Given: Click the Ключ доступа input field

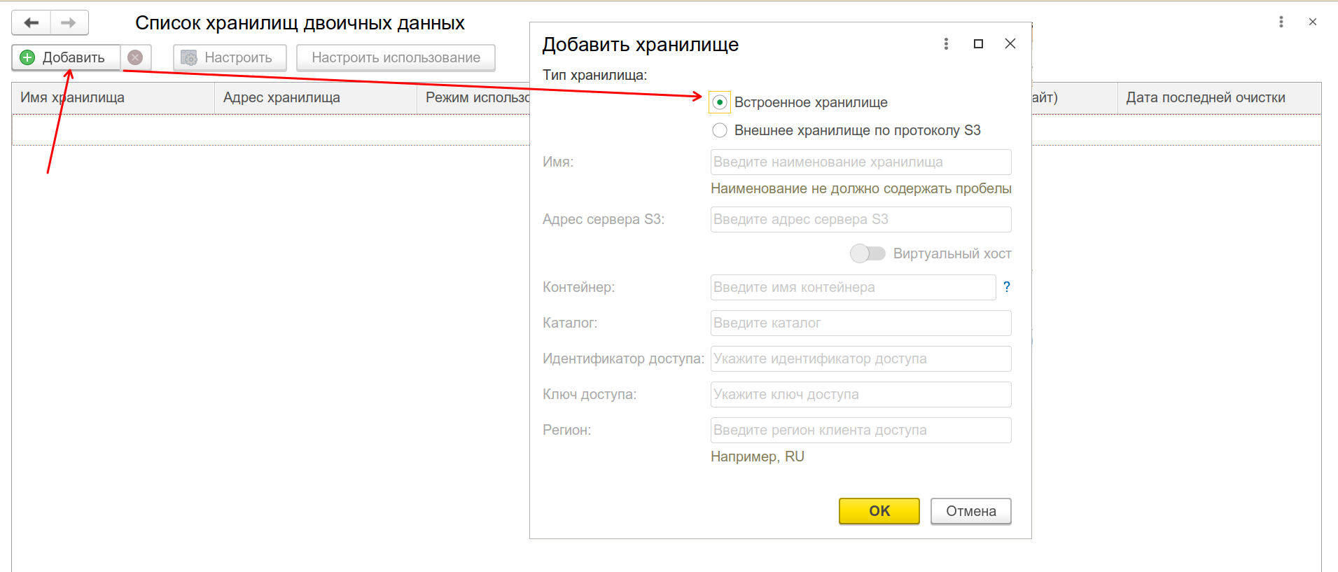Looking at the screenshot, I should click(860, 395).
